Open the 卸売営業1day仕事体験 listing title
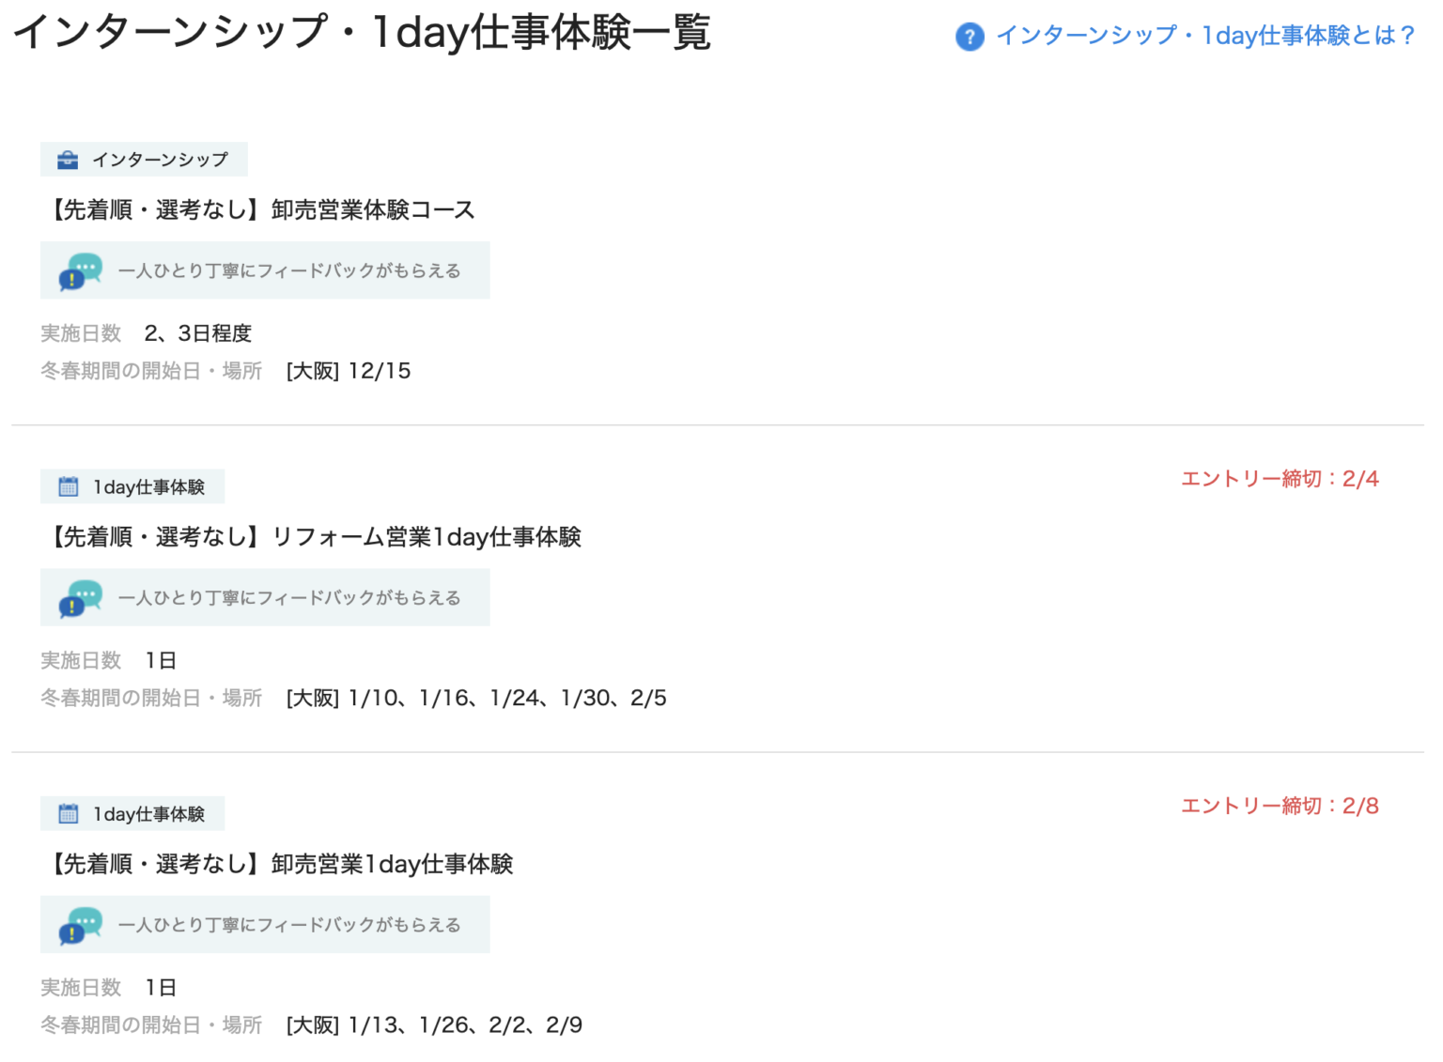The width and height of the screenshot is (1443, 1062). (x=279, y=864)
